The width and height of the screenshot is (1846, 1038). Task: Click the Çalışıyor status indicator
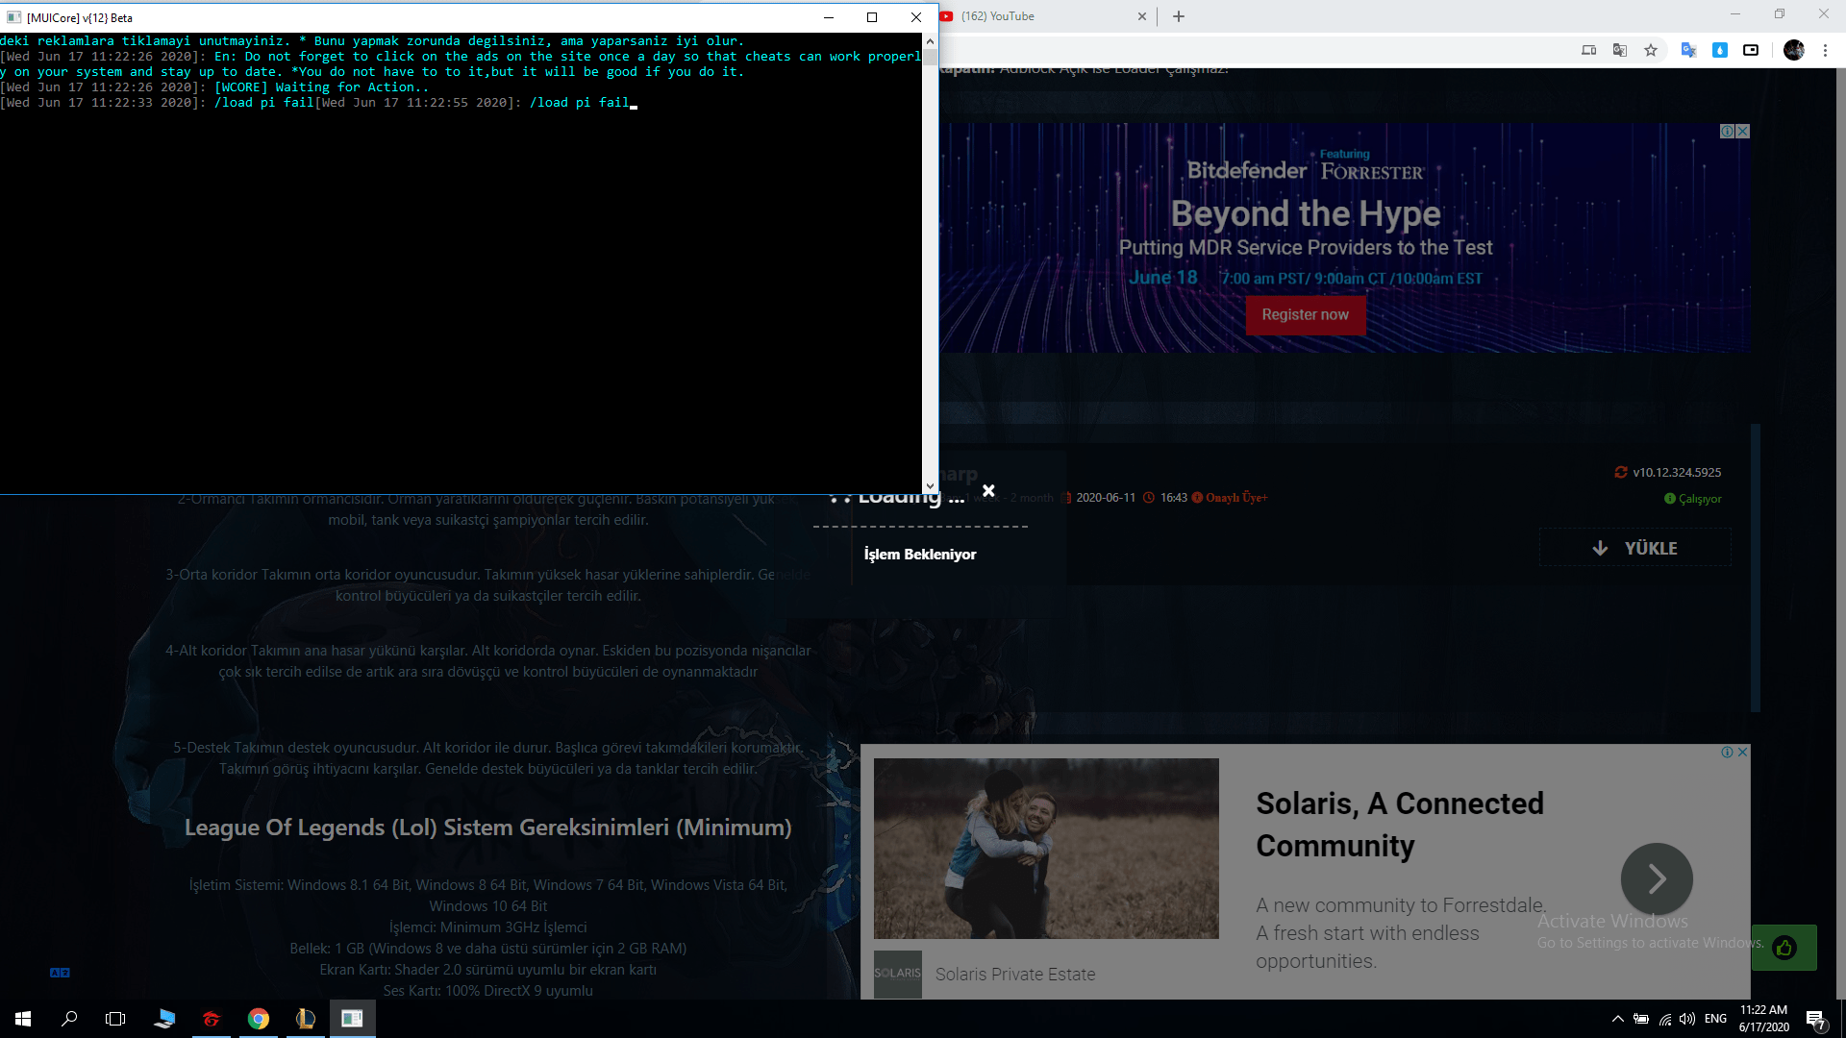click(x=1693, y=499)
